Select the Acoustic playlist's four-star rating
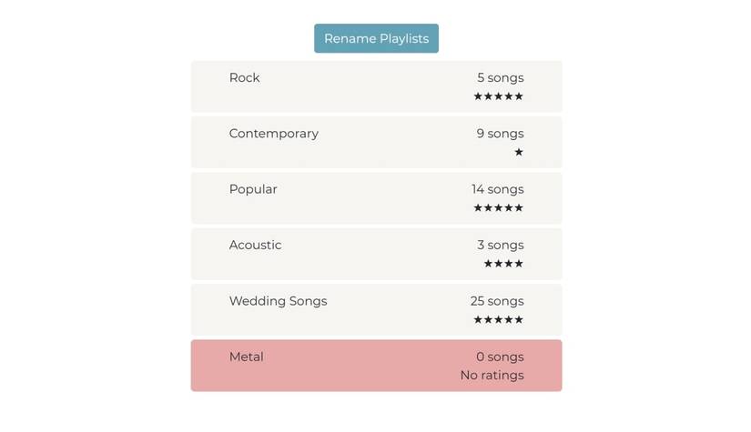 coord(503,264)
